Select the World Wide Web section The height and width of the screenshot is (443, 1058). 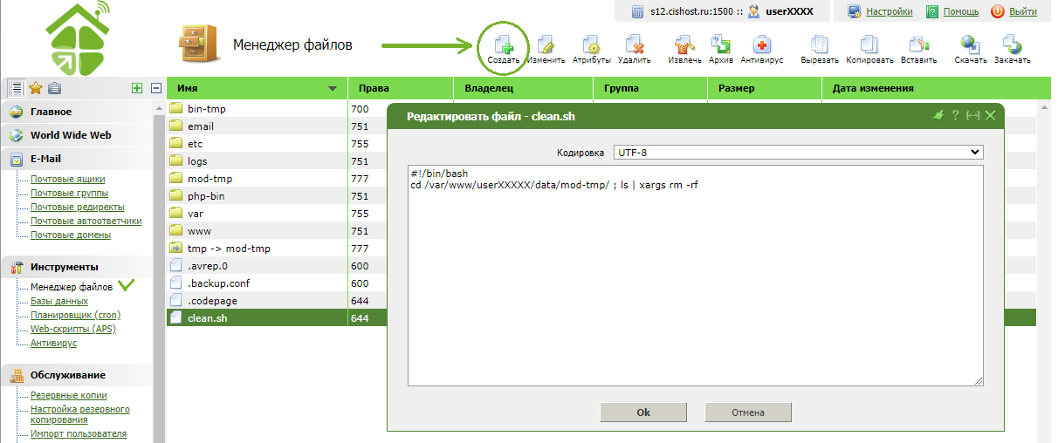pyautogui.click(x=70, y=135)
